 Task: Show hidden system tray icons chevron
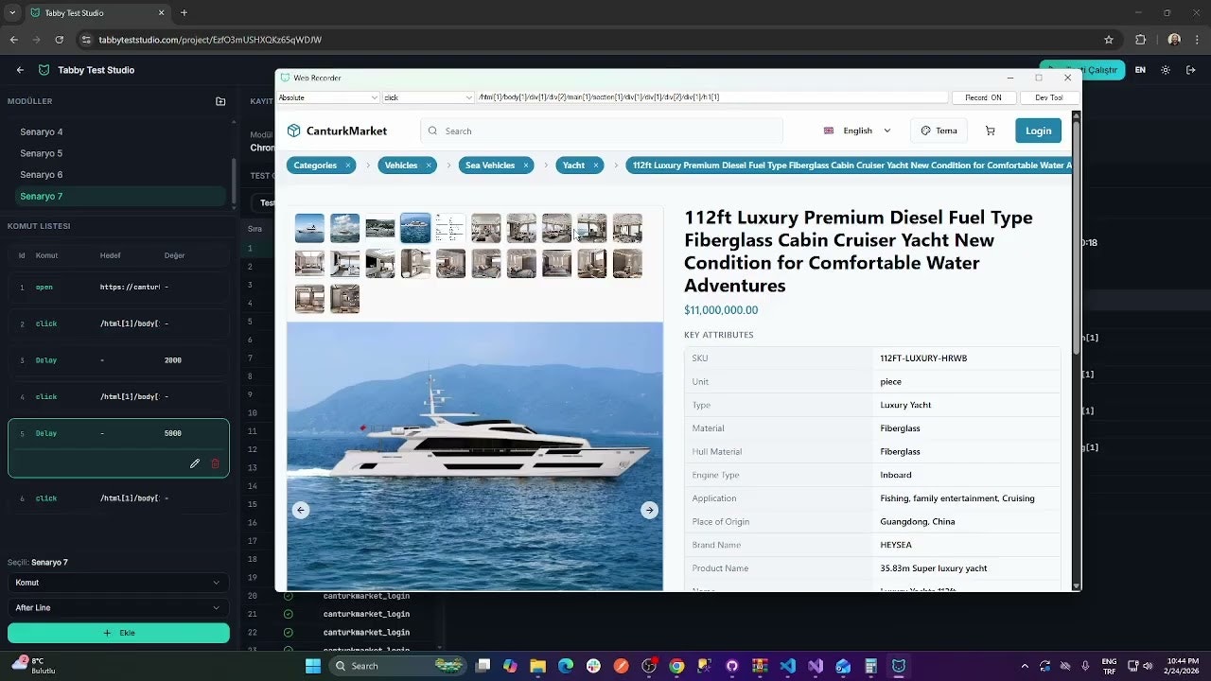[x=1024, y=666]
